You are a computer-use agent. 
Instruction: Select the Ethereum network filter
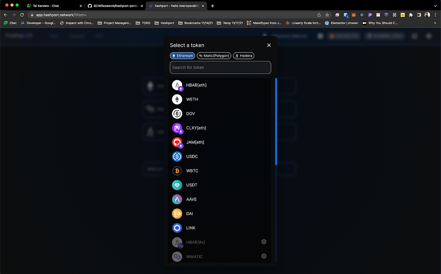[x=182, y=56]
